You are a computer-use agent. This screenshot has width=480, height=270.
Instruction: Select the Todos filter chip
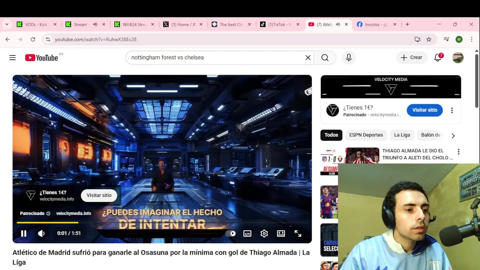point(331,135)
